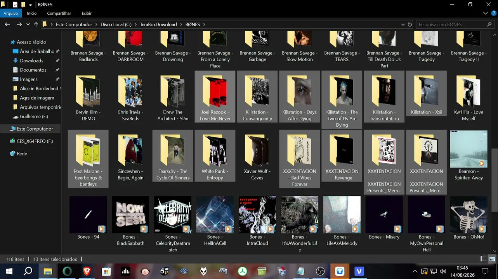
Task: Click TeraBoxDownload in the address path
Action: pyautogui.click(x=158, y=24)
